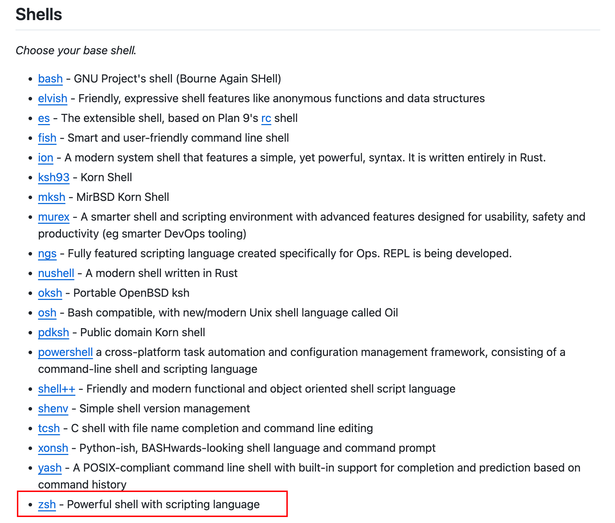The image size is (615, 523).
Task: Visit the oksh link
Action: [50, 293]
